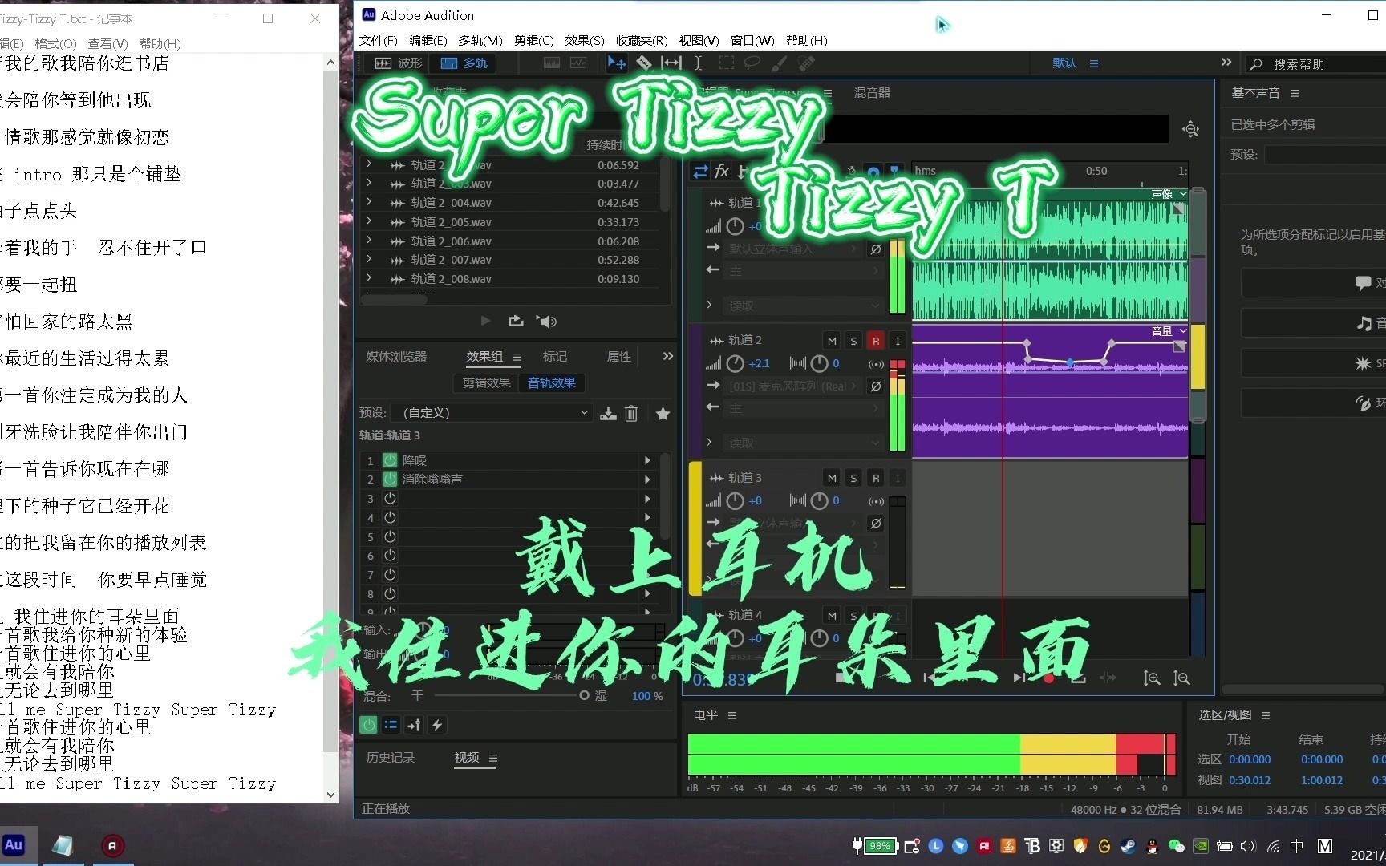Select the Time Selection tool
The image size is (1386, 866).
(x=698, y=63)
